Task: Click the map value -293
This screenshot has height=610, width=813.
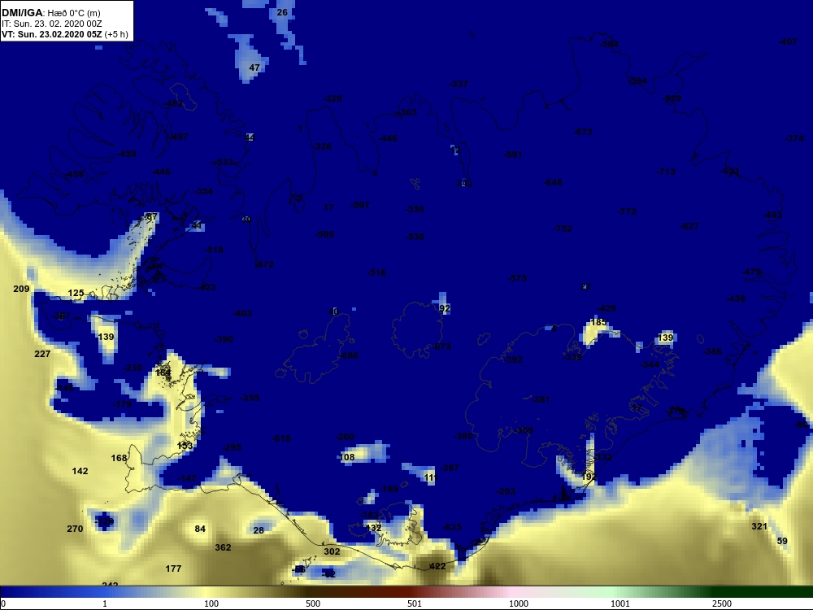Action: pos(506,491)
